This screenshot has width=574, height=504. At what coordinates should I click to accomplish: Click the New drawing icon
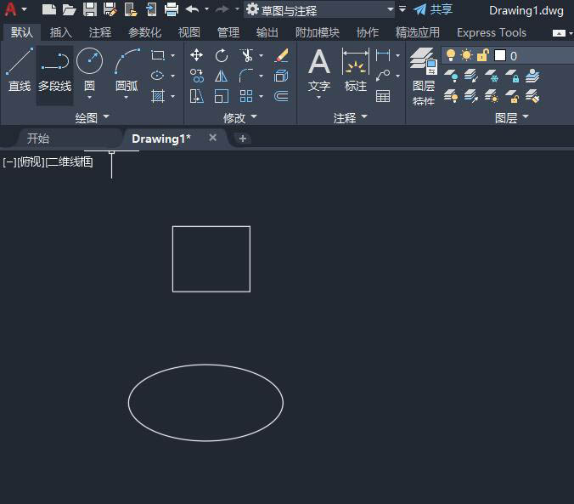[x=49, y=9]
